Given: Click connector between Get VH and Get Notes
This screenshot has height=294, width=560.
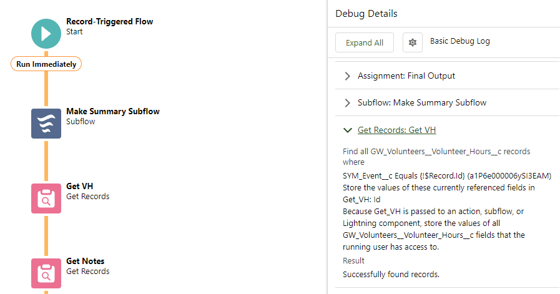Looking at the screenshot, I should (46, 236).
